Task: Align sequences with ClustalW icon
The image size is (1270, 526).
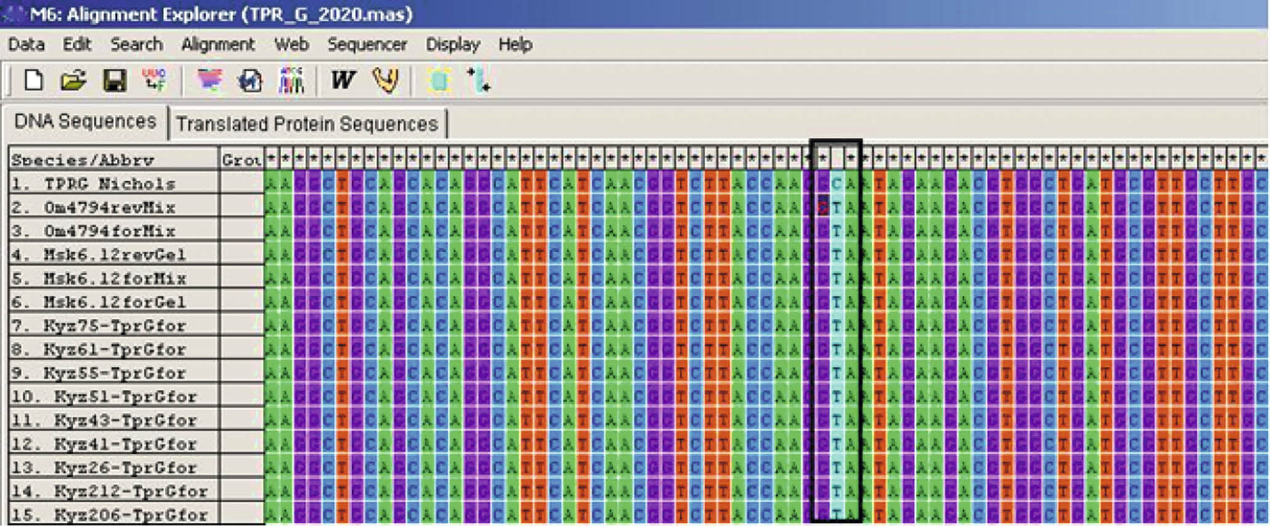Action: [343, 80]
